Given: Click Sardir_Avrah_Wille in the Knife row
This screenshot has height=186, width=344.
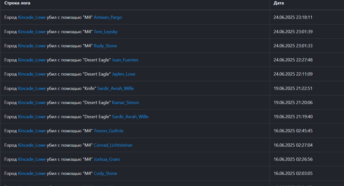Looking at the screenshot, I should 115,88.
